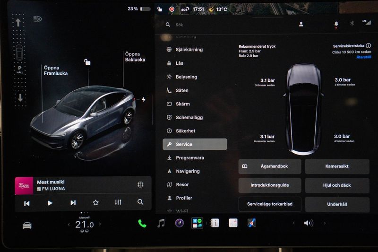This screenshot has width=378, height=252.
Task: Click the Servicekörsträcka info icon
Action: click(368, 45)
